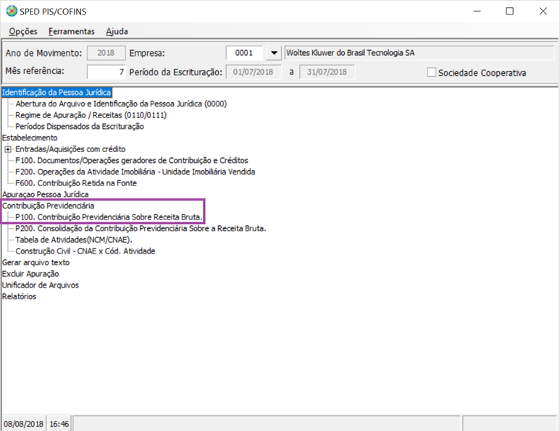Click Excluir Apuração
560x431 pixels.
tap(30, 274)
